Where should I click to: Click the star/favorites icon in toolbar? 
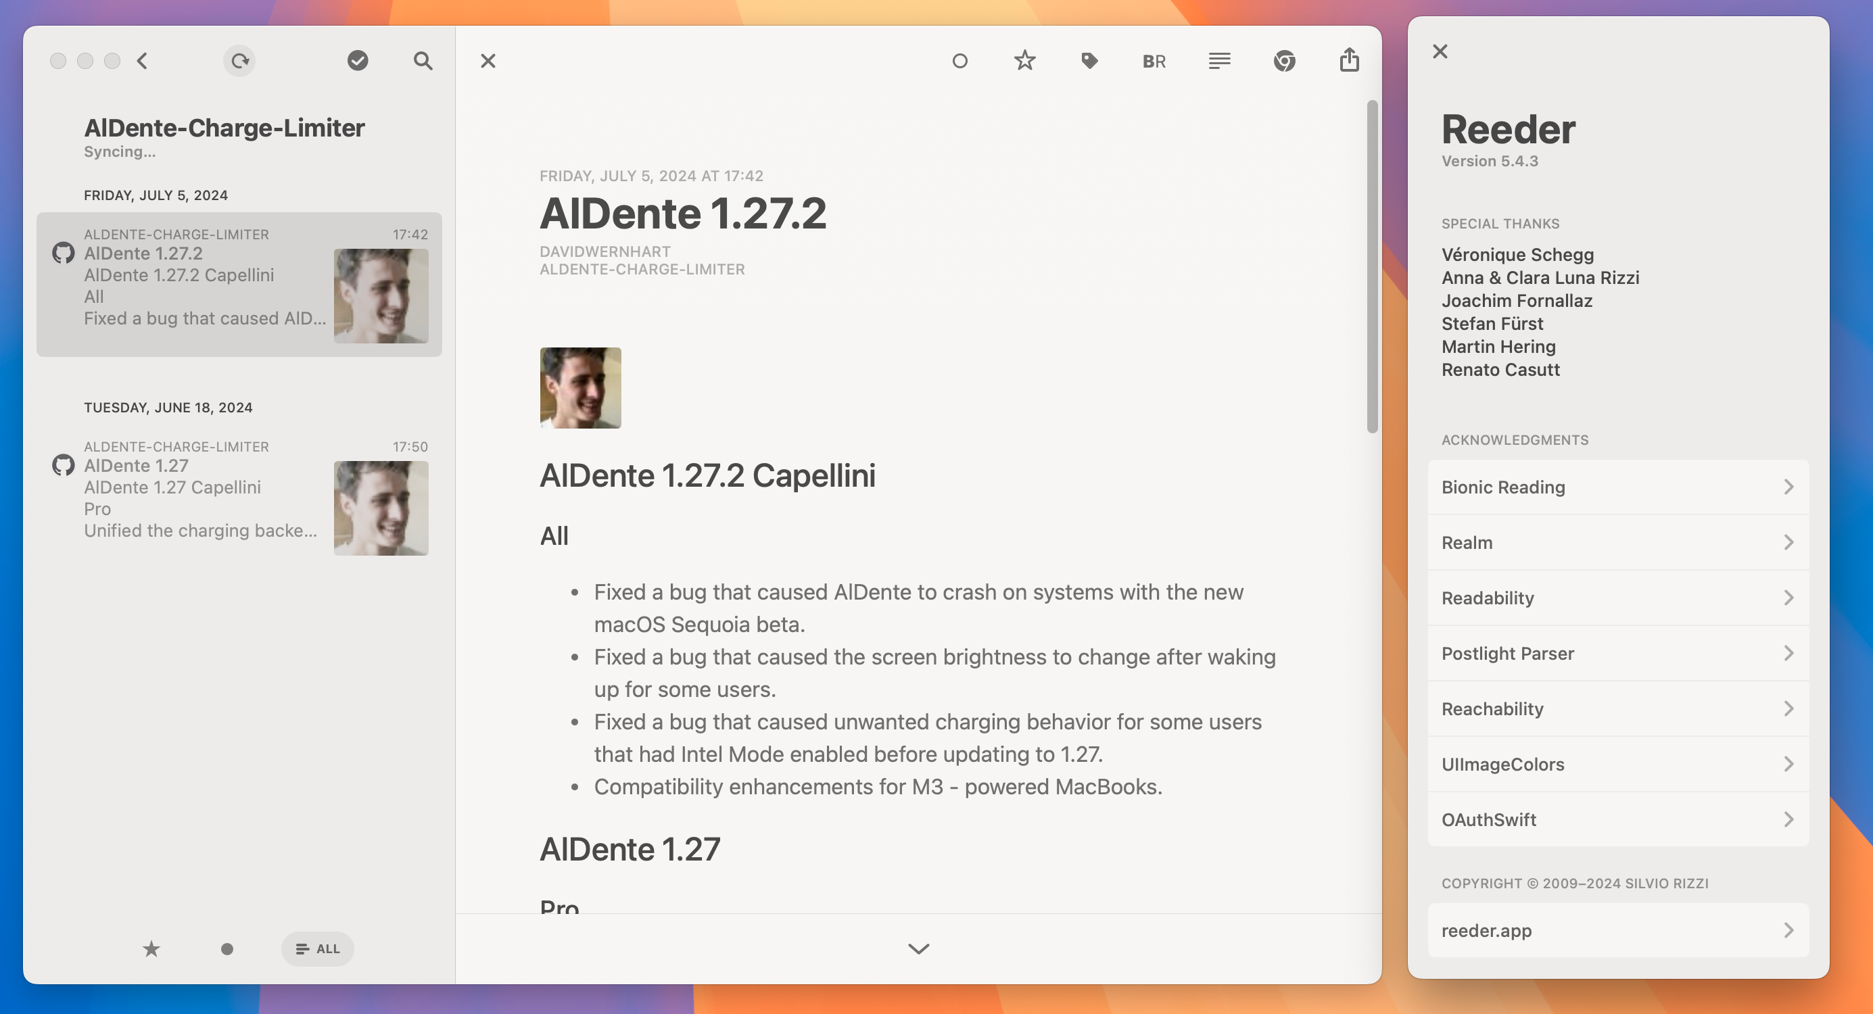1024,60
